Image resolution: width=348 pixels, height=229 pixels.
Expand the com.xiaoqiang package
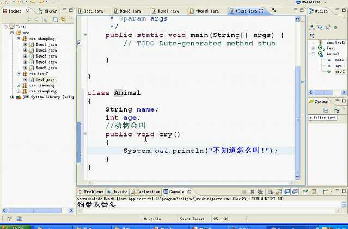[x=19, y=91]
